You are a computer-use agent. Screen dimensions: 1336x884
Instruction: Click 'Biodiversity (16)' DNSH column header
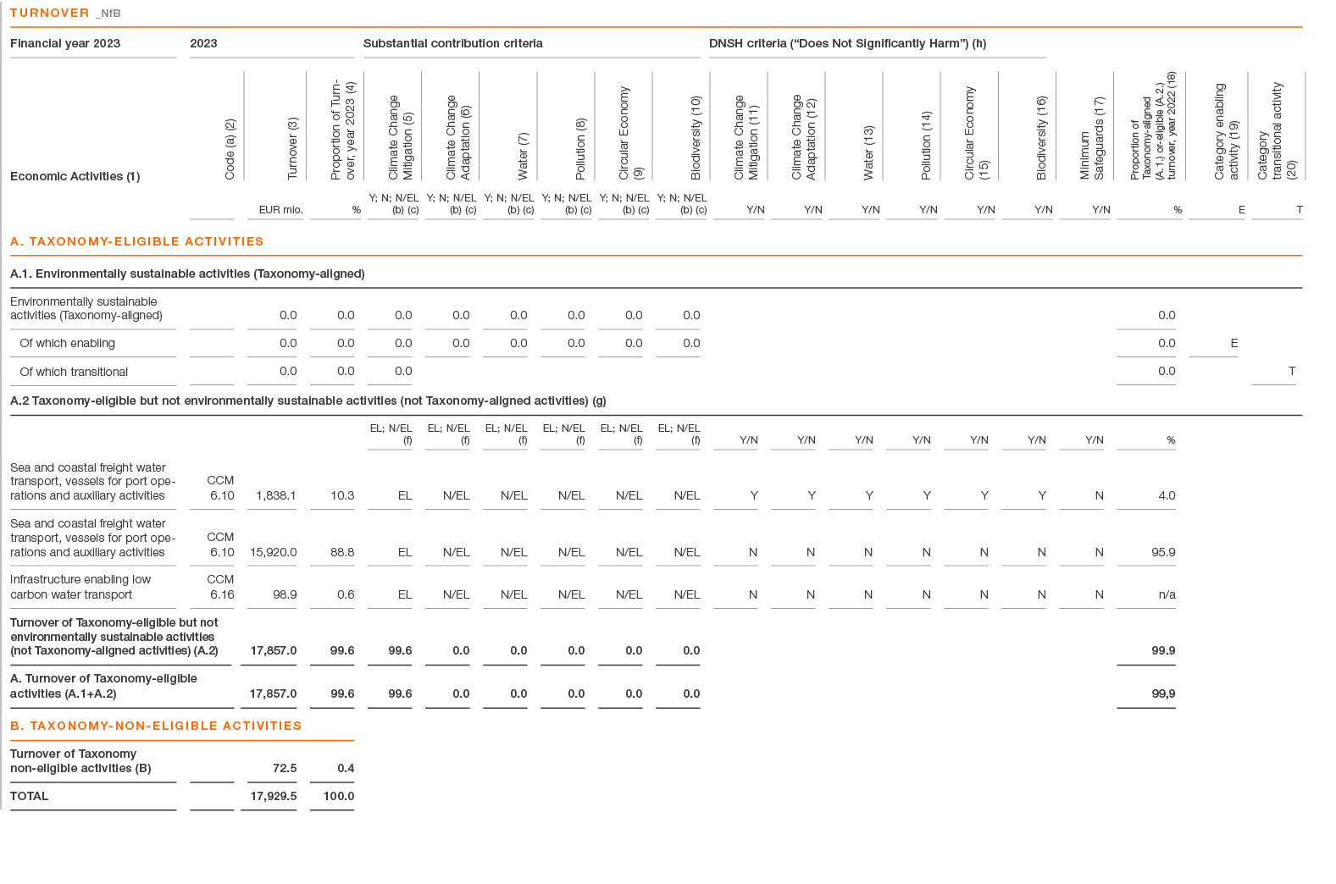pyautogui.click(x=1041, y=138)
